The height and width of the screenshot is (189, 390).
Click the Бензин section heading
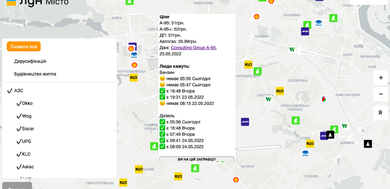[x=167, y=73]
